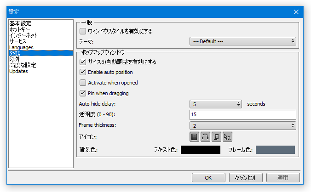The image size is (311, 192).
Task: Go to 高度な設定 page
Action: click(41, 65)
